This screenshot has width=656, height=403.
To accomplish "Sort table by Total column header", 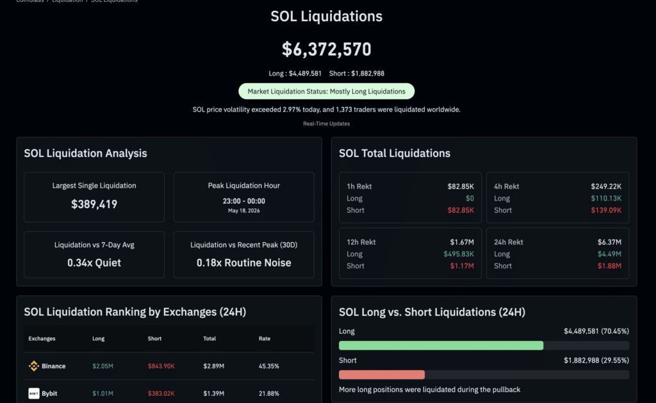I will [x=209, y=338].
